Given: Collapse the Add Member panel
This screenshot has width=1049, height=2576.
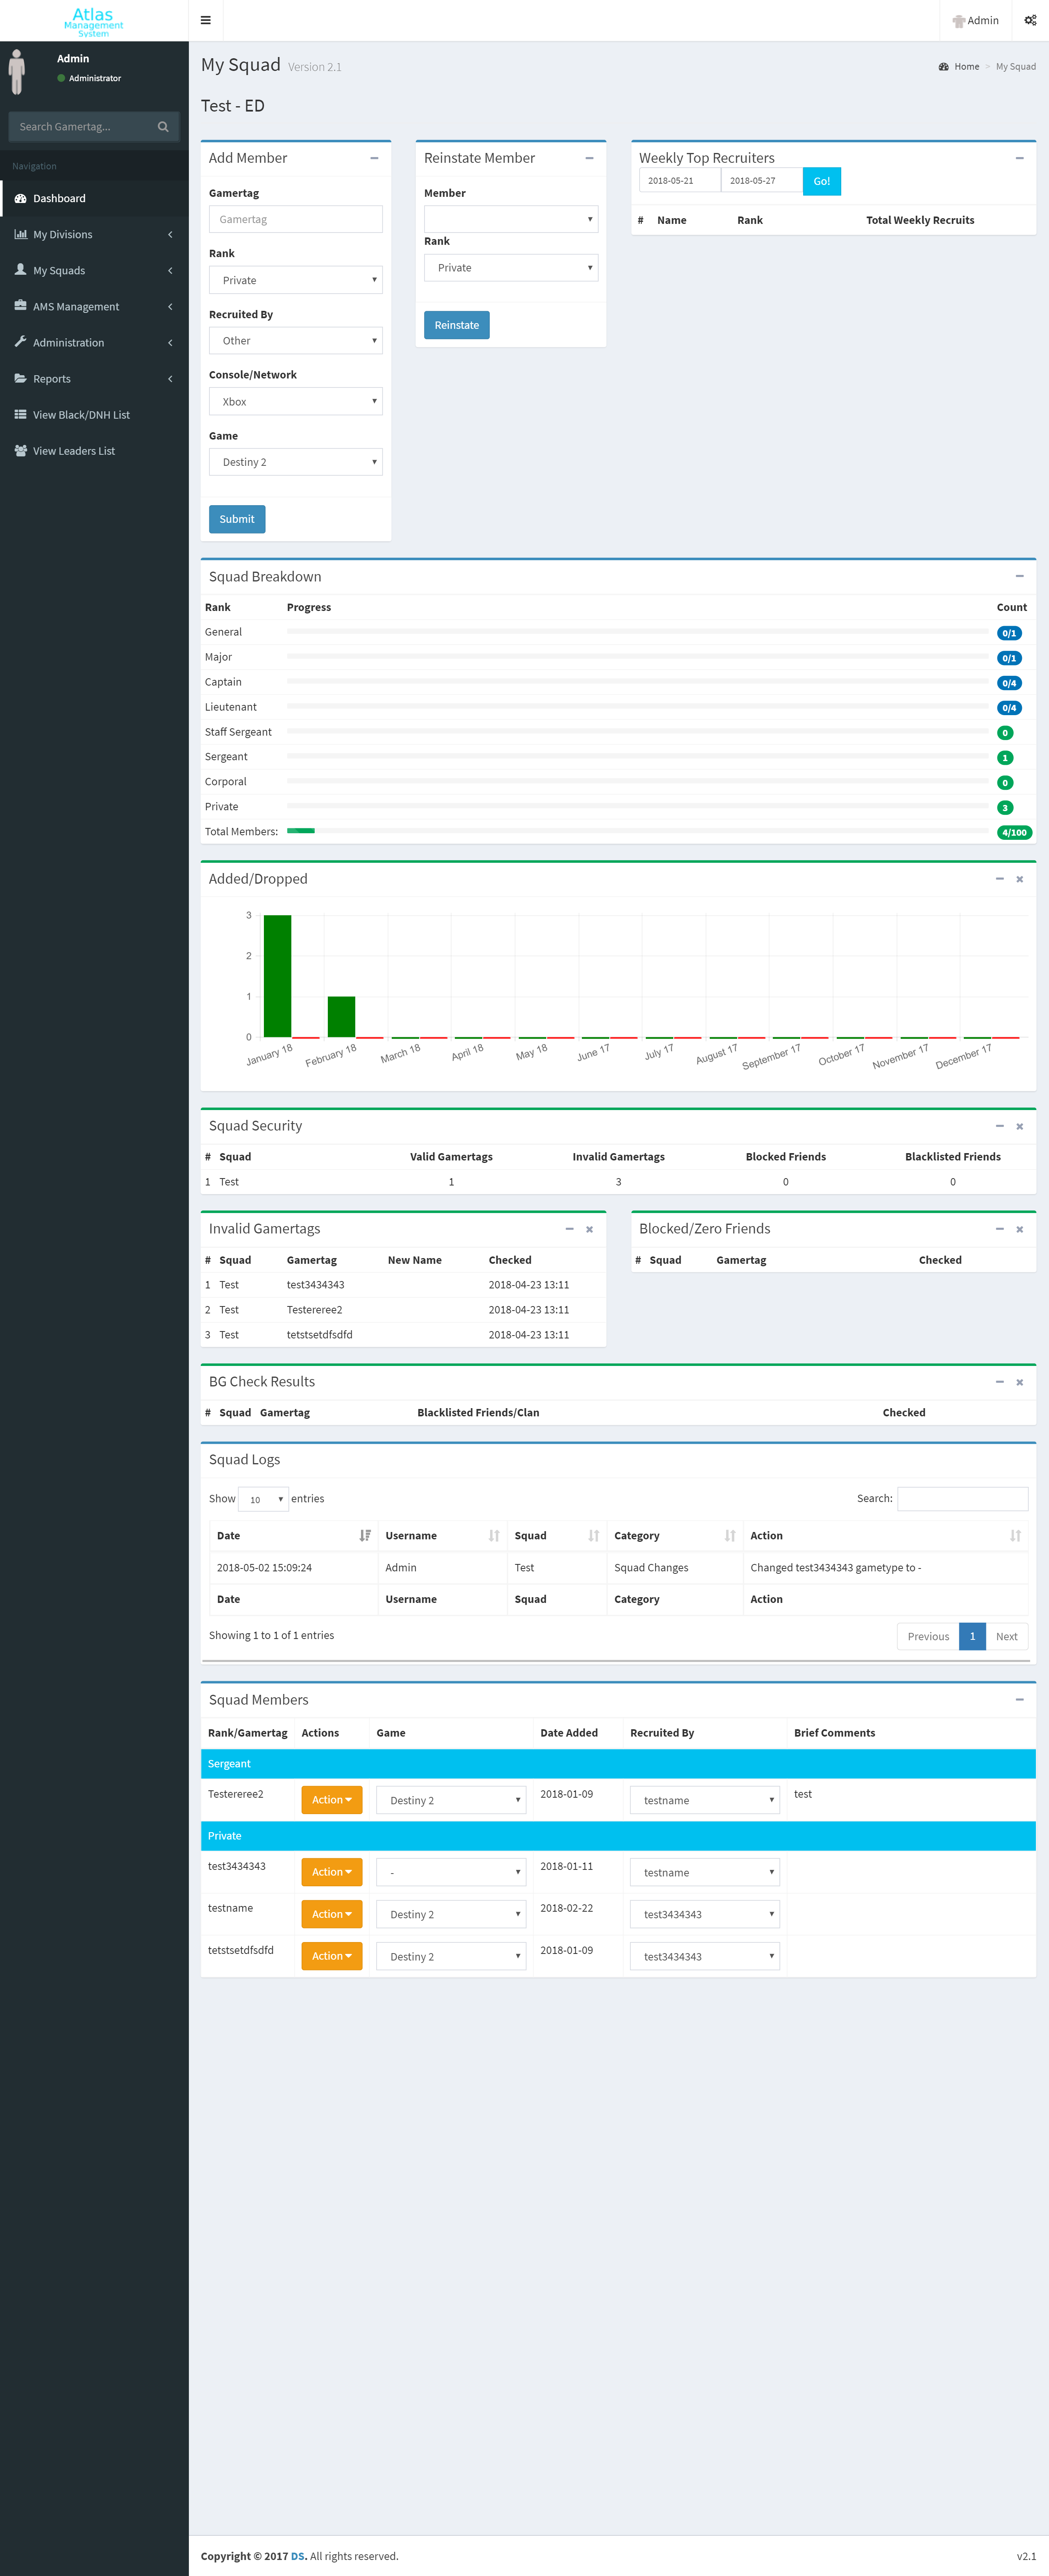Looking at the screenshot, I should 375,158.
